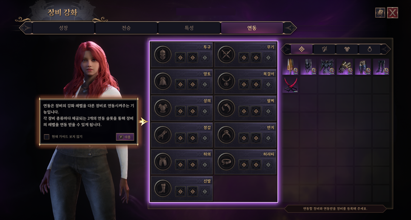Filter inventory by accessory ring category
The image size is (411, 220).
coord(369,49)
